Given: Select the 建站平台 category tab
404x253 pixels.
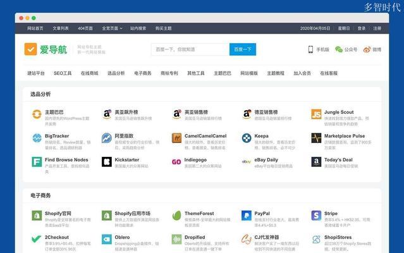Looking at the screenshot, I should (36, 73).
